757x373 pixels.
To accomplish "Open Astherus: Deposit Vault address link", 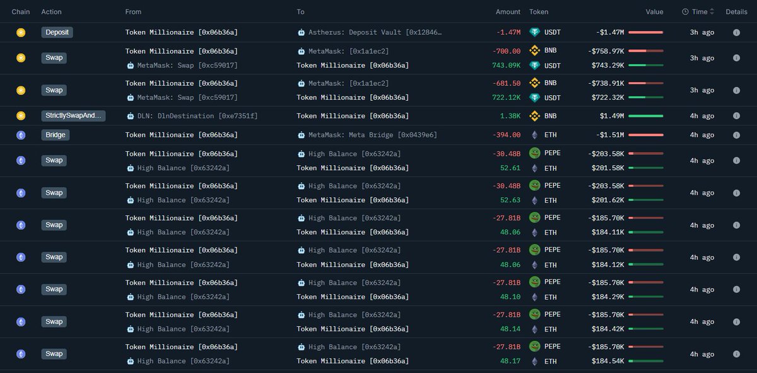I will click(375, 32).
